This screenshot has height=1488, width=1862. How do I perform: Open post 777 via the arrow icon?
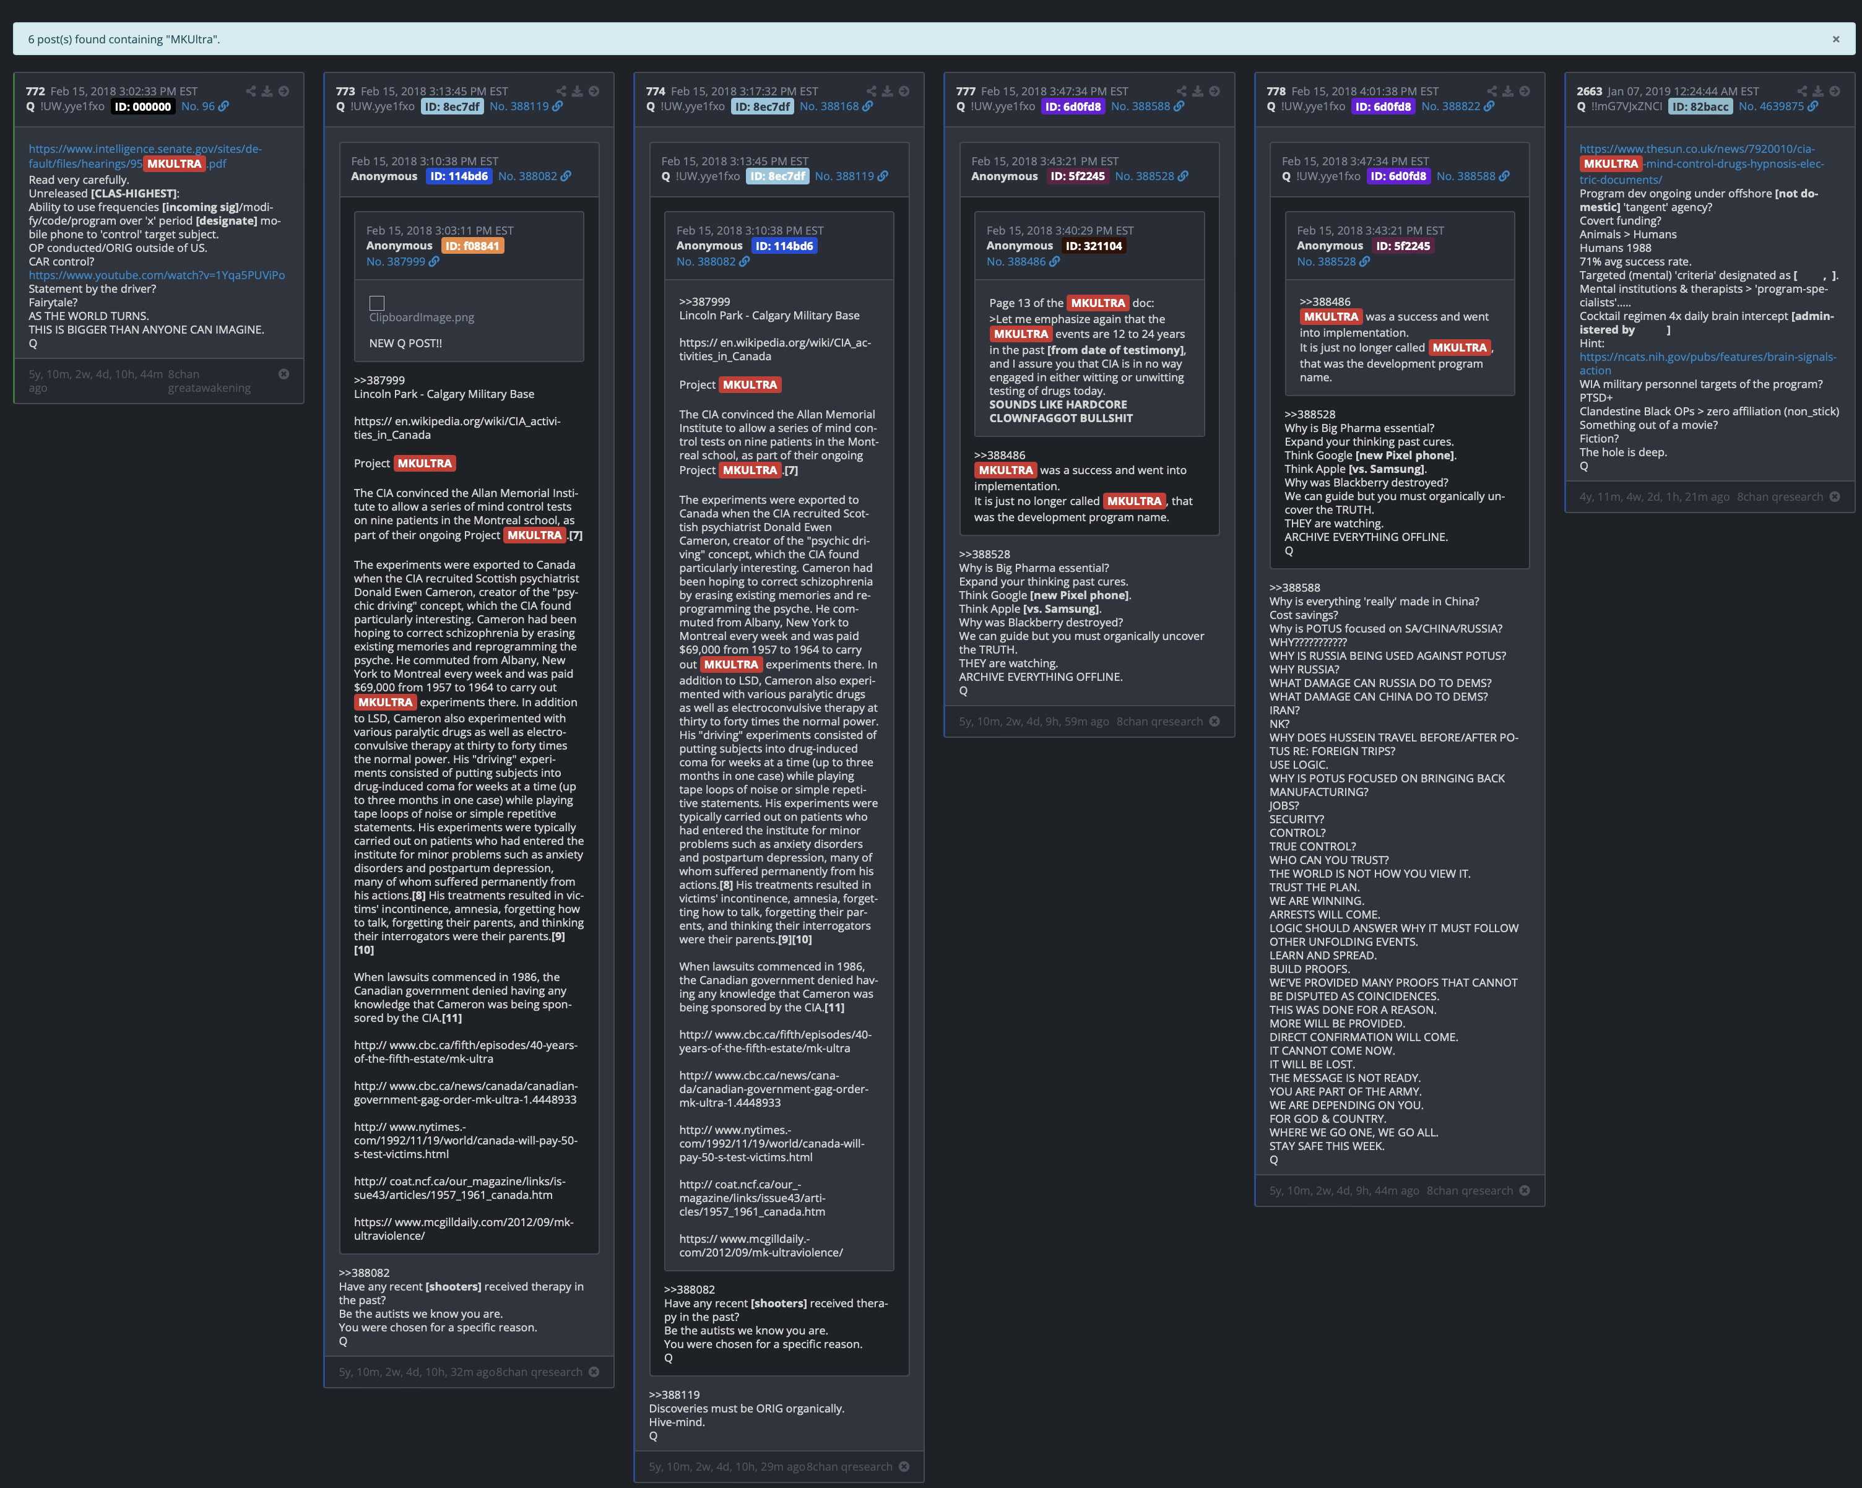tap(1215, 92)
